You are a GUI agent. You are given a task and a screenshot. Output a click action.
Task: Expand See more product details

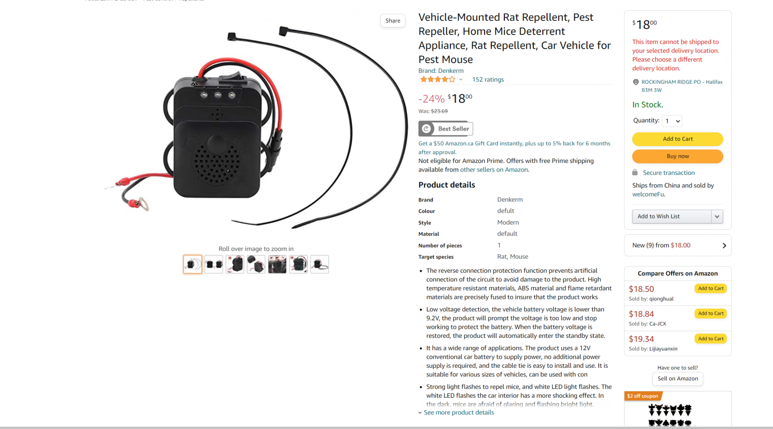[x=456, y=413]
